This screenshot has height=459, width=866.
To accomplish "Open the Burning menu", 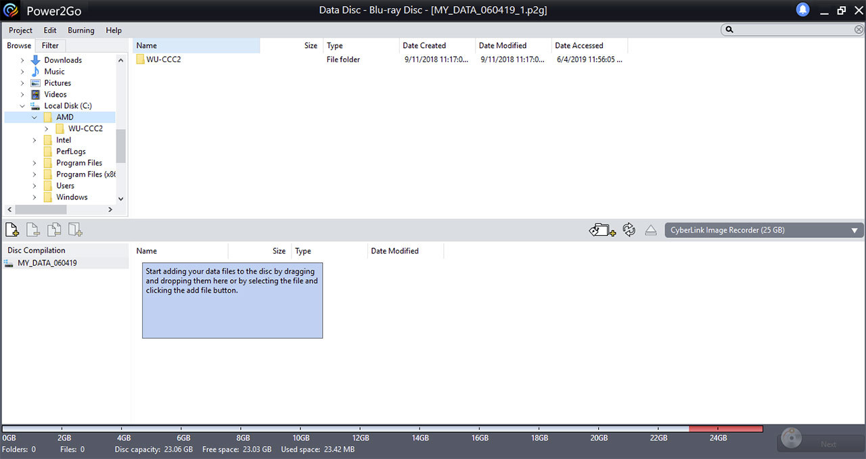I will (81, 30).
